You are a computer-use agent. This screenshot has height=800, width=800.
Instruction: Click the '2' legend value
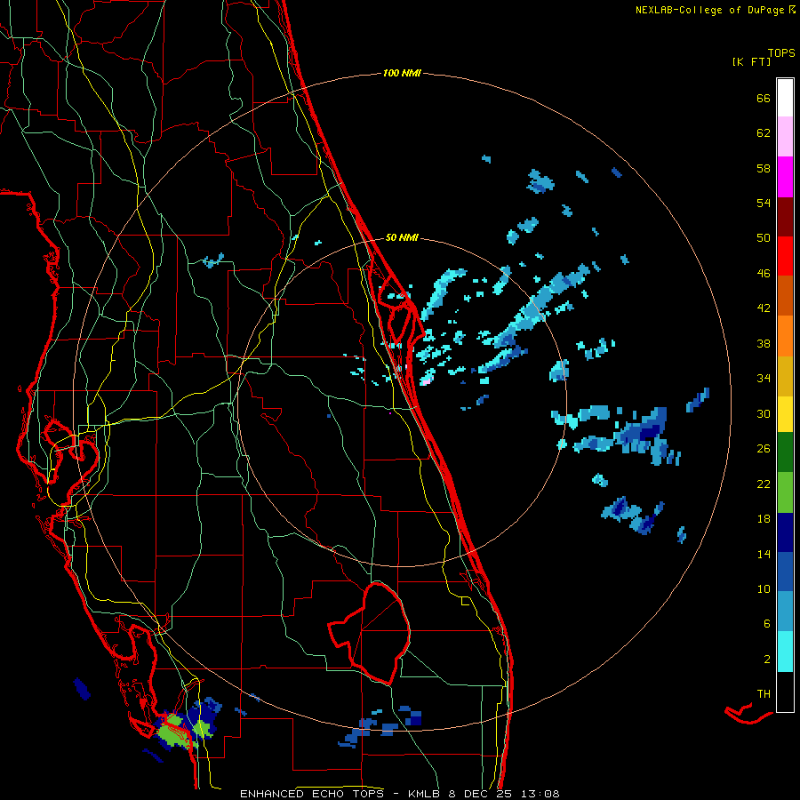pyautogui.click(x=767, y=660)
